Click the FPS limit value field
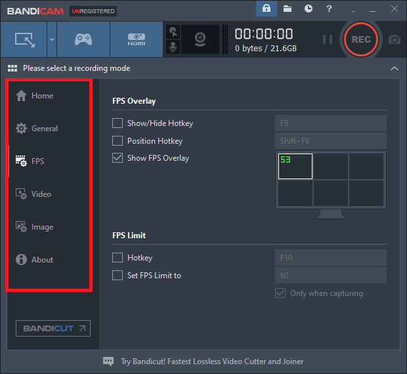 click(x=330, y=276)
